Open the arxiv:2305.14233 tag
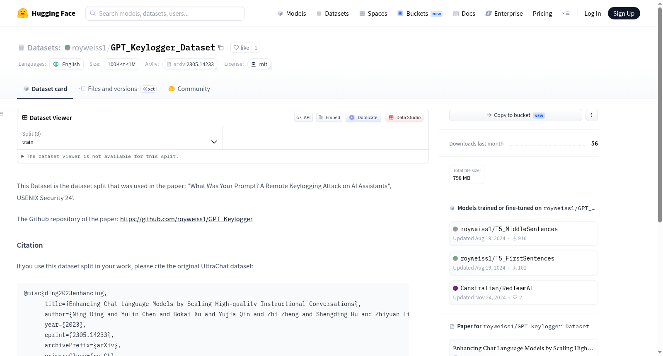 [x=190, y=64]
